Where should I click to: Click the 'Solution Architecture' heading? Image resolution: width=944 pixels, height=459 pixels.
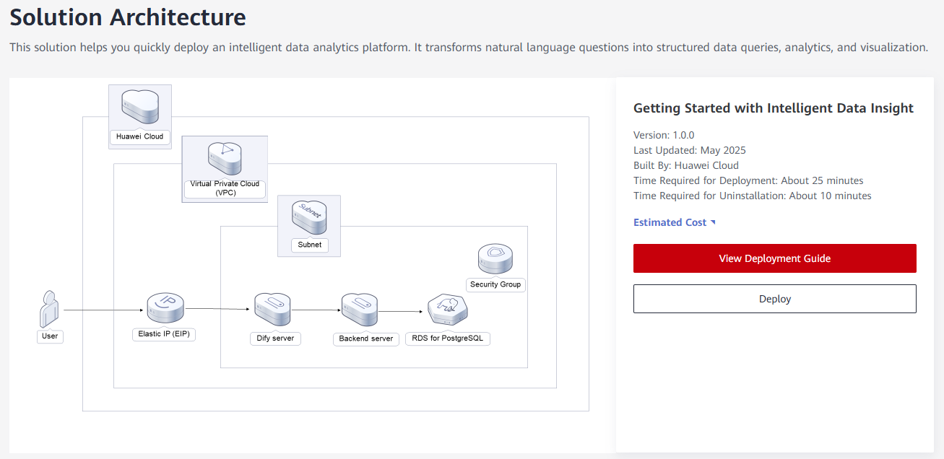pos(128,17)
